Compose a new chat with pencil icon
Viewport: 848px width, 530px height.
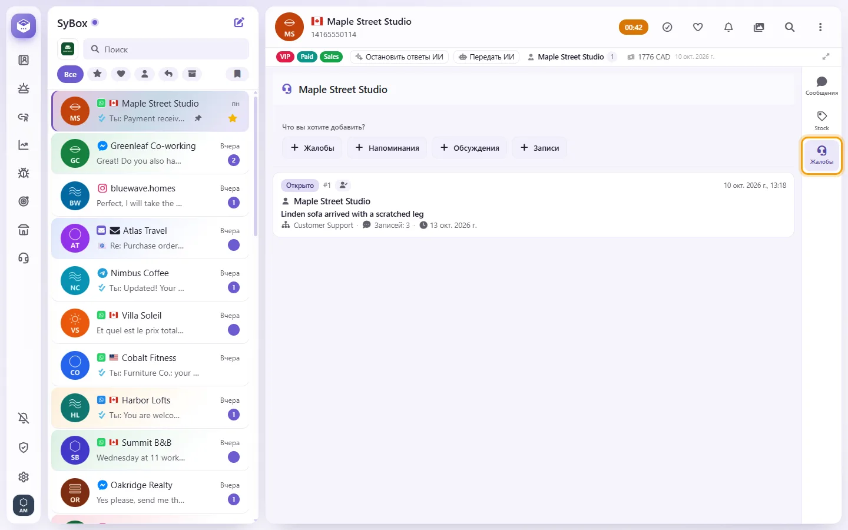click(239, 23)
